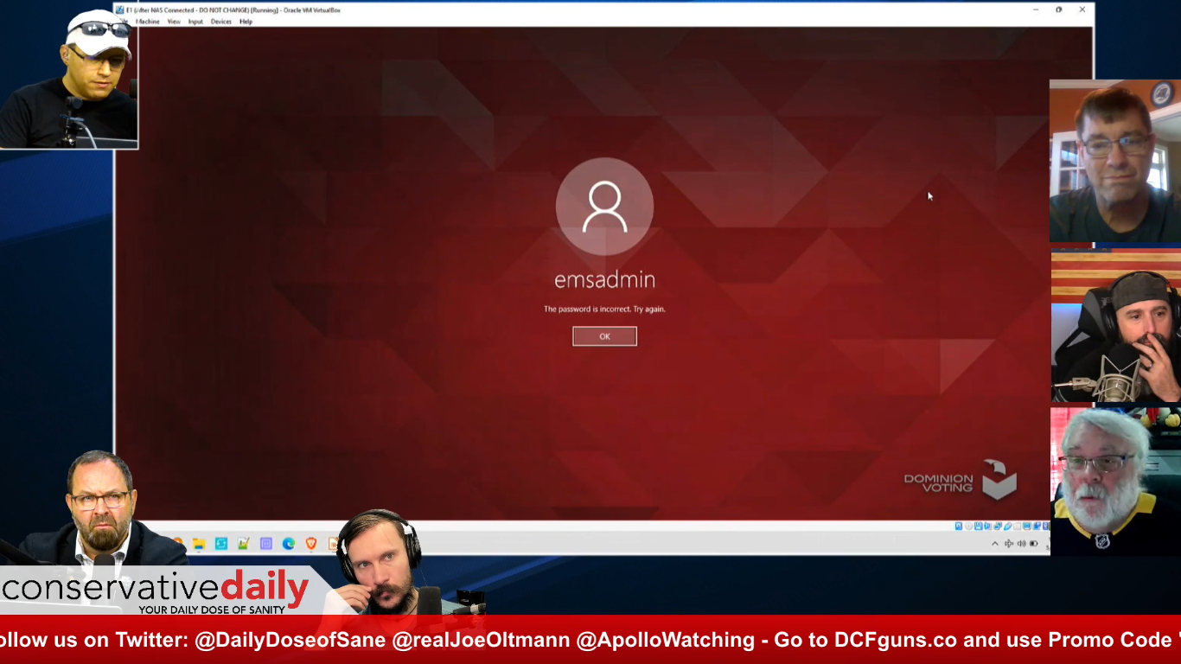
Task: Click the VirtualBox recording status icon
Action: tap(1037, 526)
